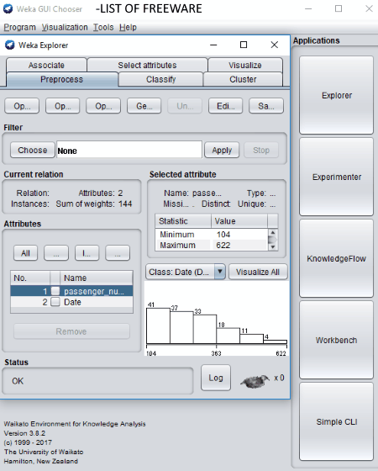Open the Tools menu
Viewport: 378px width, 471px height.
click(103, 27)
